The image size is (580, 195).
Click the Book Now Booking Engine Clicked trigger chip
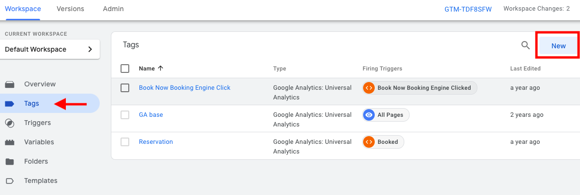(x=420, y=88)
